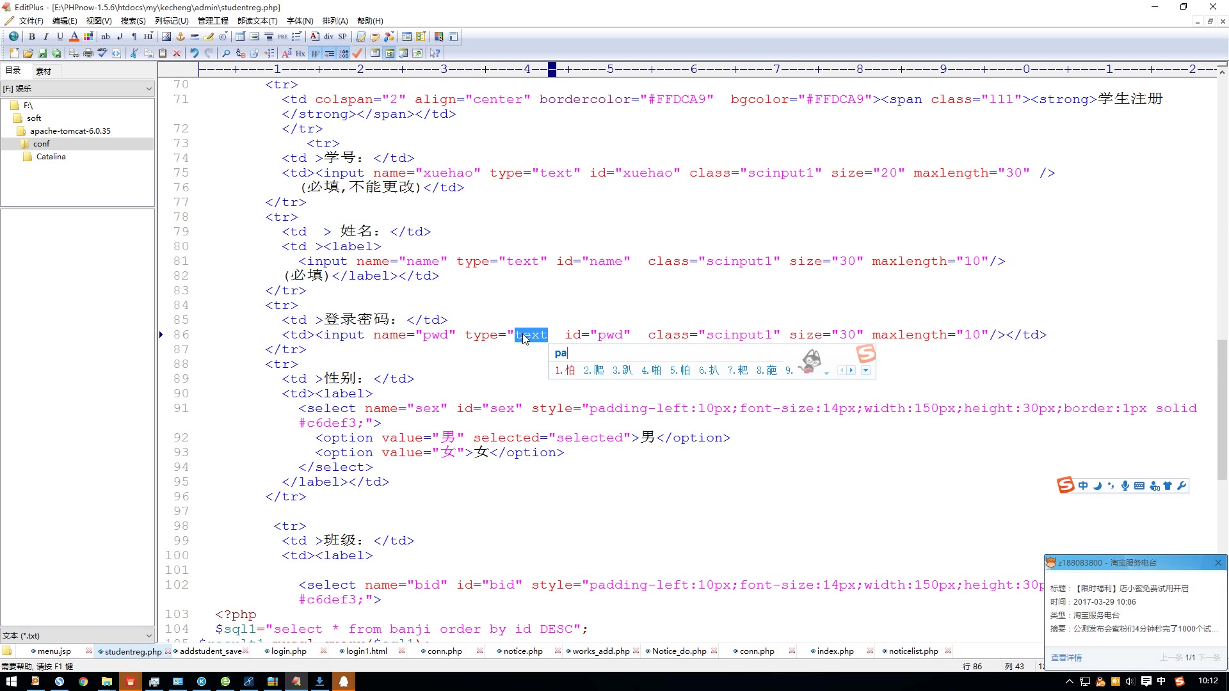Insert table tag from HTML toolbar
The height and width of the screenshot is (691, 1229).
click(x=240, y=36)
